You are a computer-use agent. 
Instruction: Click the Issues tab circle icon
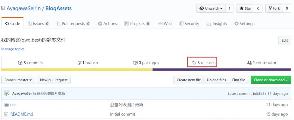pos(30,24)
